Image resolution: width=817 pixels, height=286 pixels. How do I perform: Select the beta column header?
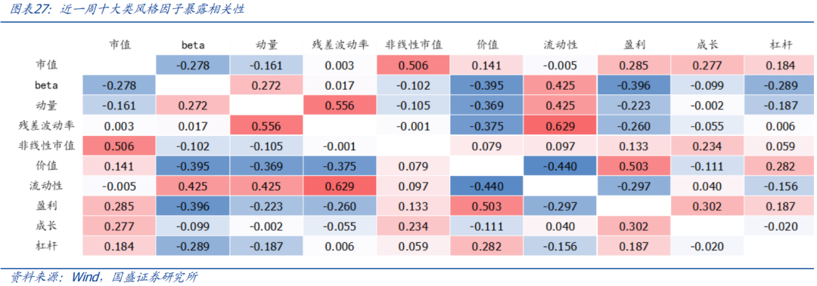pyautogui.click(x=193, y=45)
